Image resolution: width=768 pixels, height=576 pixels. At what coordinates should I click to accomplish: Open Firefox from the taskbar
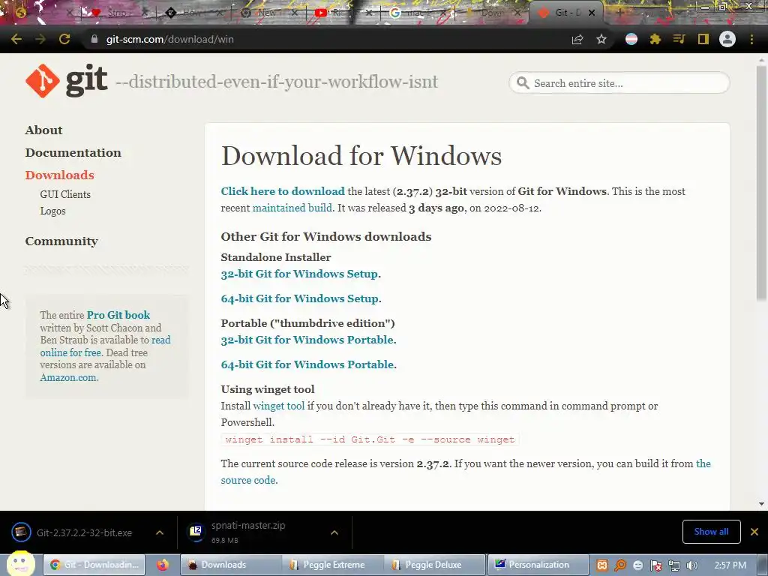(x=163, y=565)
